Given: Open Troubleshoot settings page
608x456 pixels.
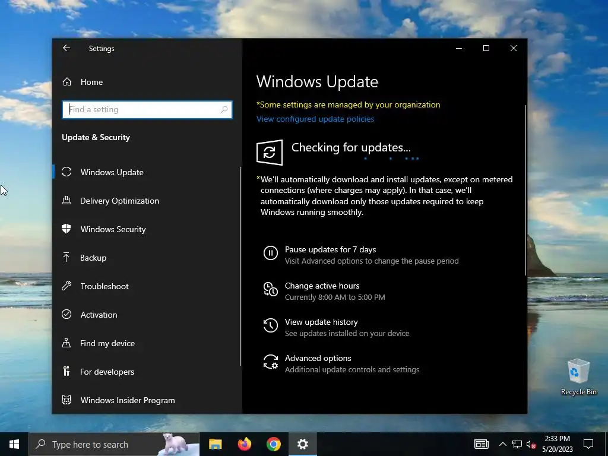Looking at the screenshot, I should (x=104, y=286).
